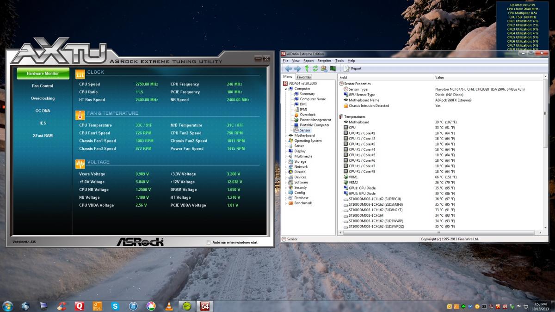This screenshot has width=555, height=312.
Task: Expand the Server tree node
Action: [x=286, y=146]
